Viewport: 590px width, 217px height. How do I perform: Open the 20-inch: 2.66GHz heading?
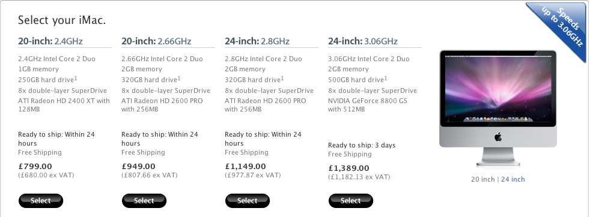point(156,41)
